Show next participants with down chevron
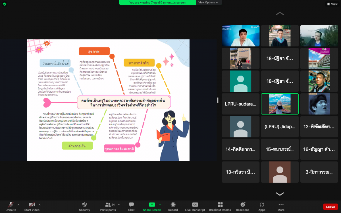341x213 pixels. 280,194
